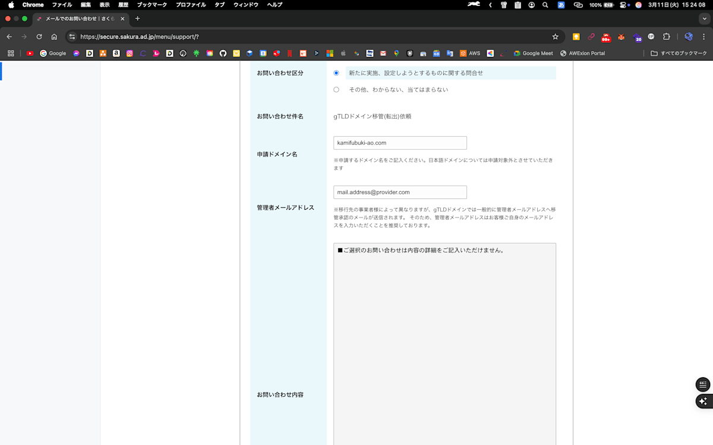Open the Google Keep extension icon
The width and height of the screenshot is (713, 445).
point(576,37)
